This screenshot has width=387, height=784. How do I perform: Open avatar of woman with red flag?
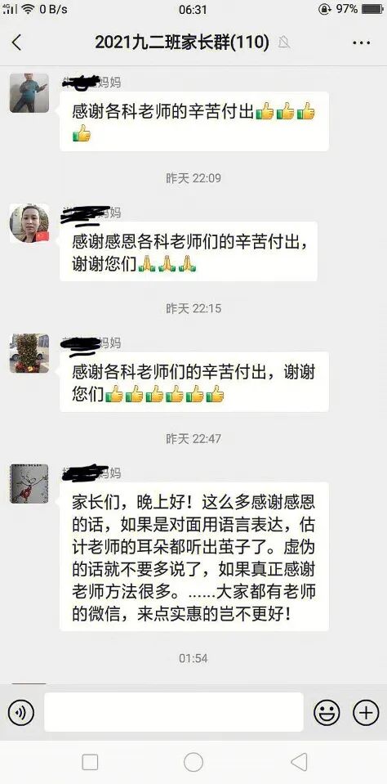[29, 223]
